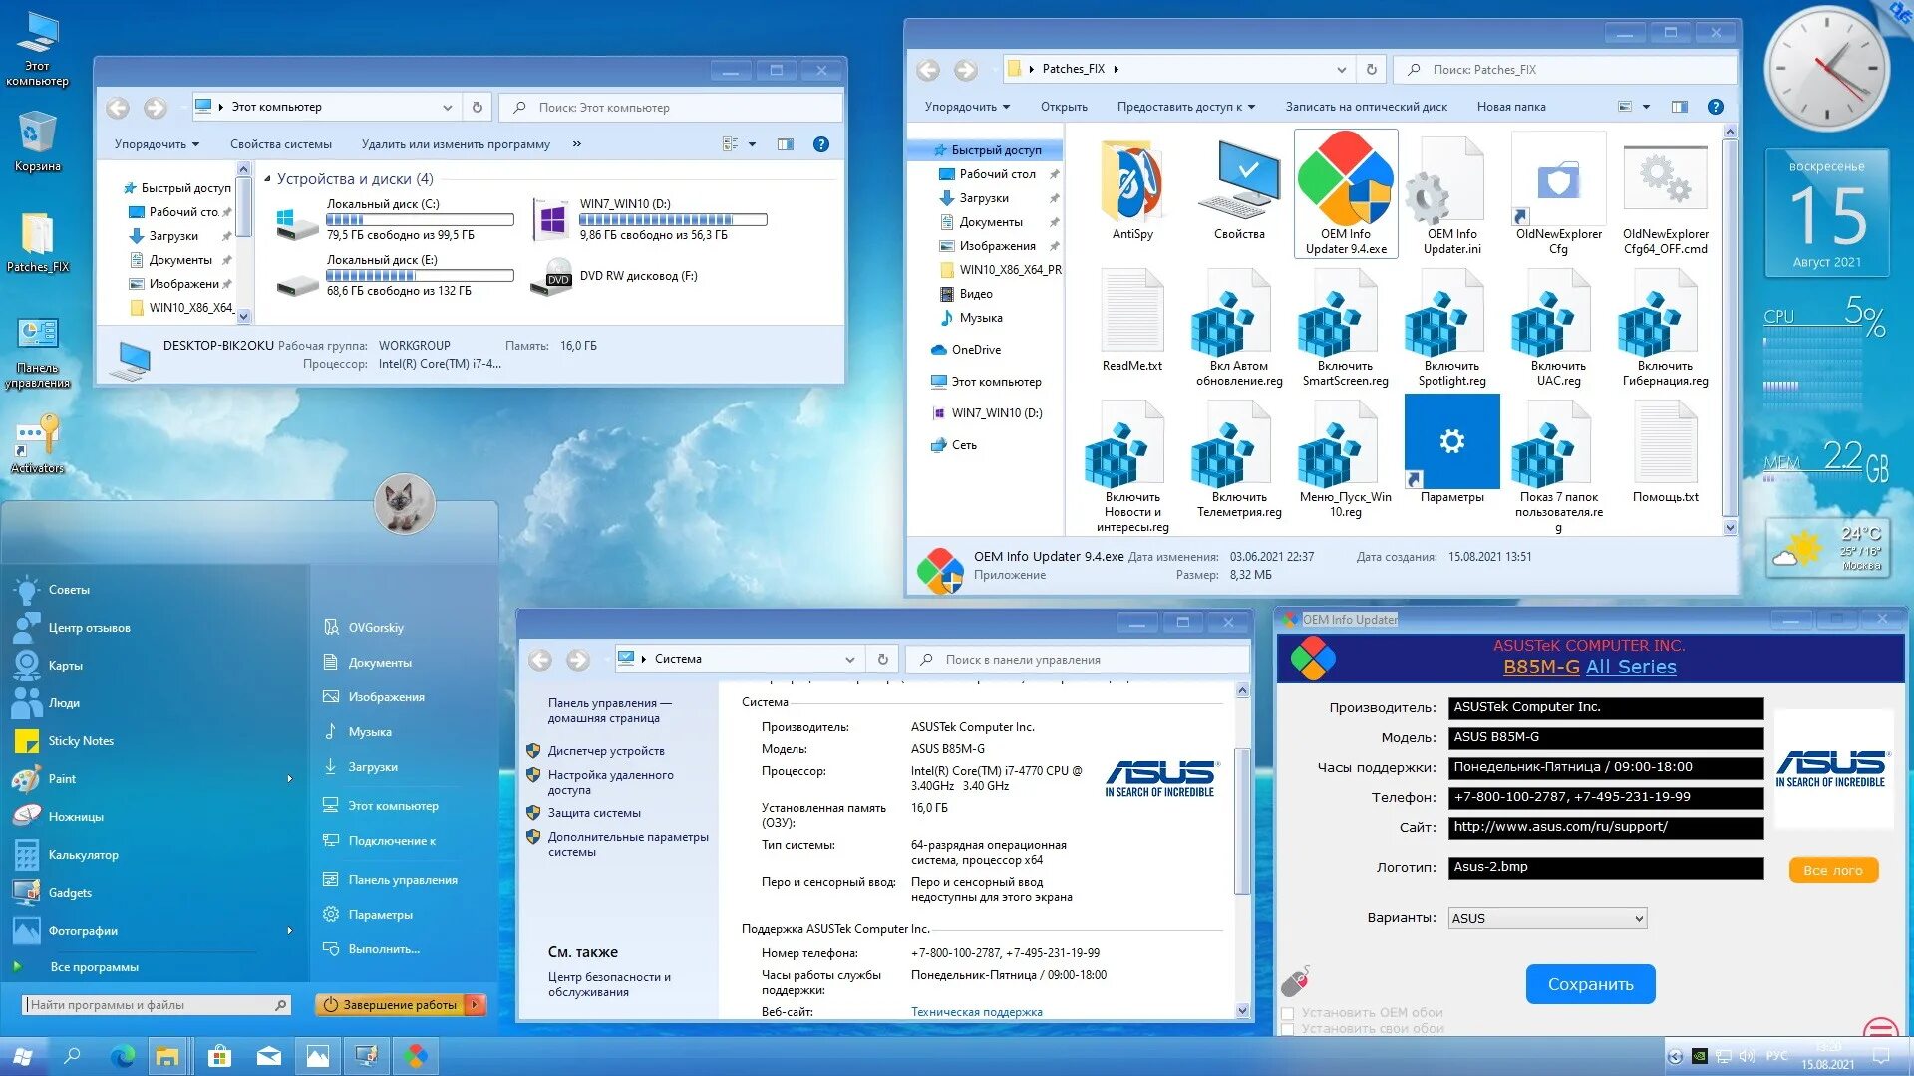Click the Техническая поддержка link
Screen dimensions: 1914x1076
click(976, 1012)
